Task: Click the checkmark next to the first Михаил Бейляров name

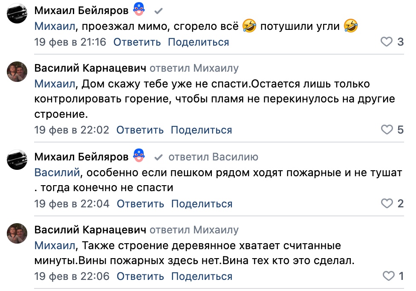Action: tap(158, 10)
